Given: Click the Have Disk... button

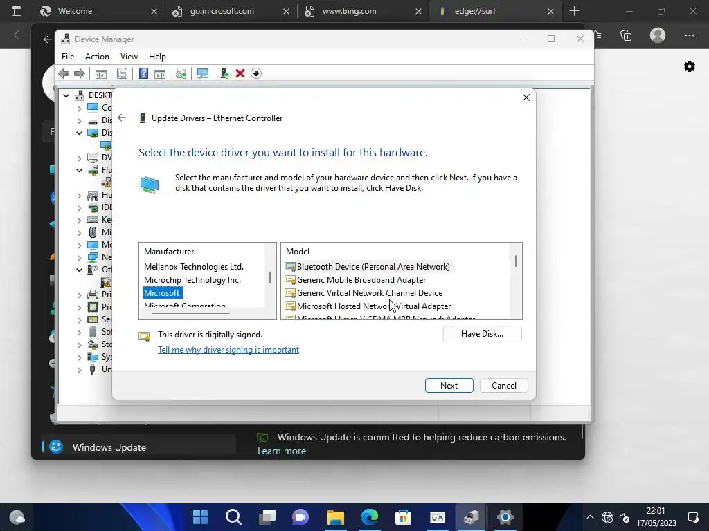Looking at the screenshot, I should pos(482,334).
